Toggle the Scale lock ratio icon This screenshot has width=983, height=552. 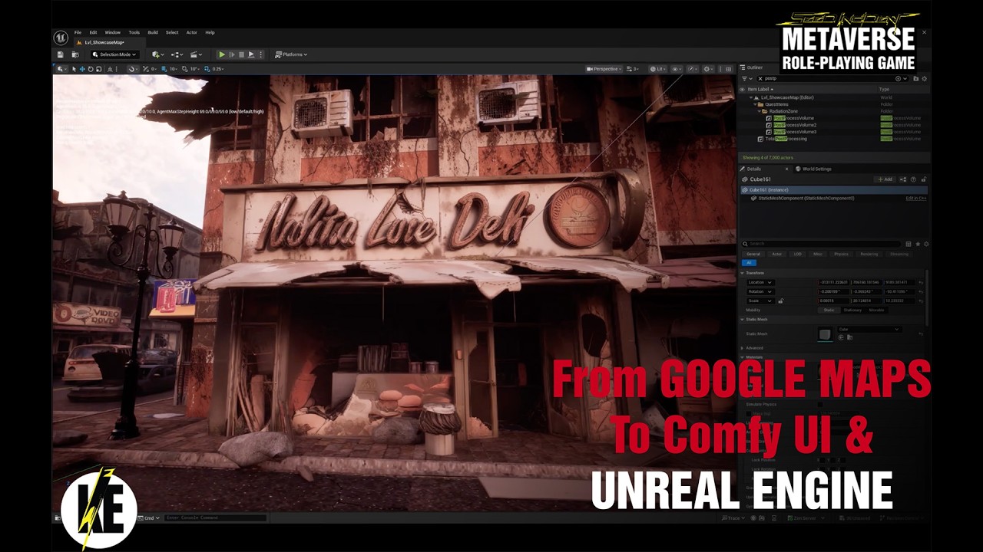click(x=780, y=301)
